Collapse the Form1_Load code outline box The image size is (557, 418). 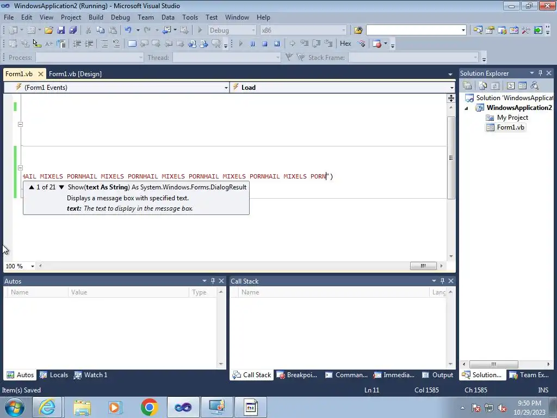[20, 168]
